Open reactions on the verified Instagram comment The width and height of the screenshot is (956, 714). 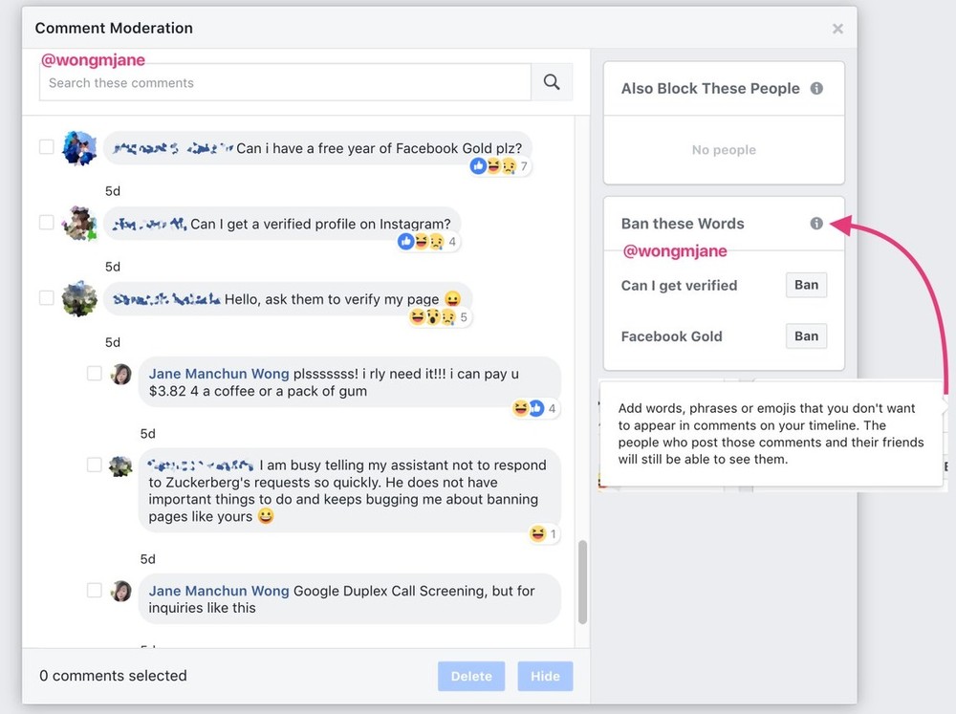[x=427, y=242]
